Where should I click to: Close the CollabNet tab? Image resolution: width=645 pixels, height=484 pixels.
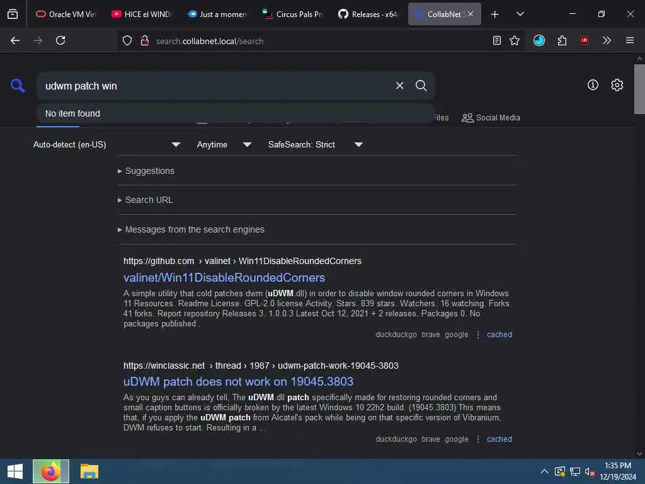point(471,14)
